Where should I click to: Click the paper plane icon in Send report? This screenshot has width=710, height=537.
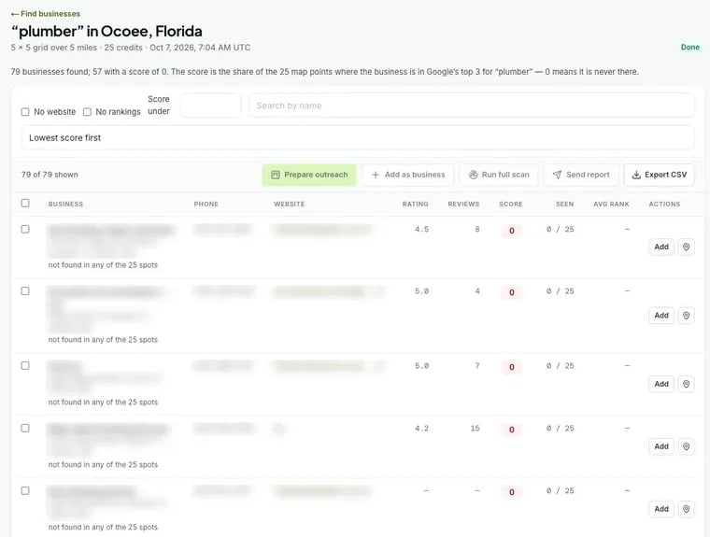(557, 175)
